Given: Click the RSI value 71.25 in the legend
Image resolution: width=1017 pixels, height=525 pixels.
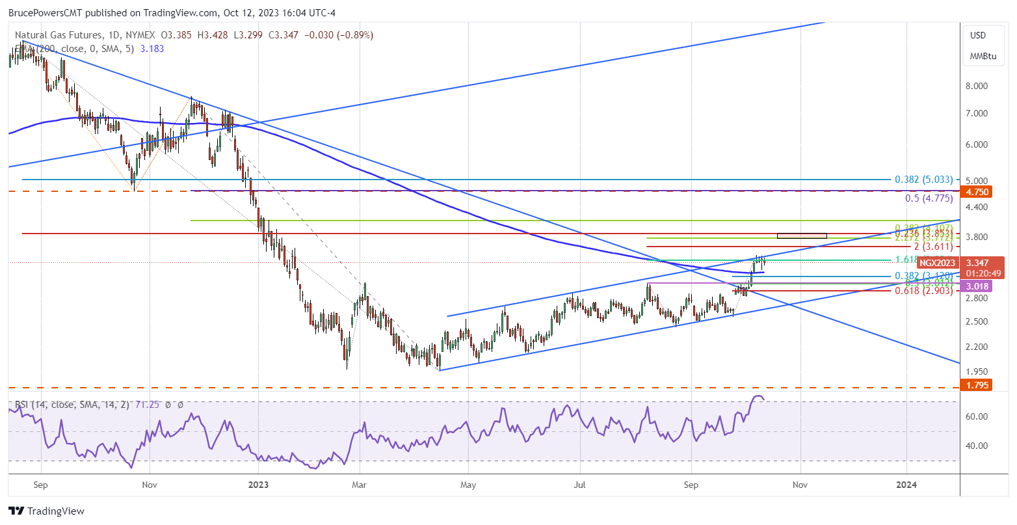Looking at the screenshot, I should pyautogui.click(x=146, y=405).
